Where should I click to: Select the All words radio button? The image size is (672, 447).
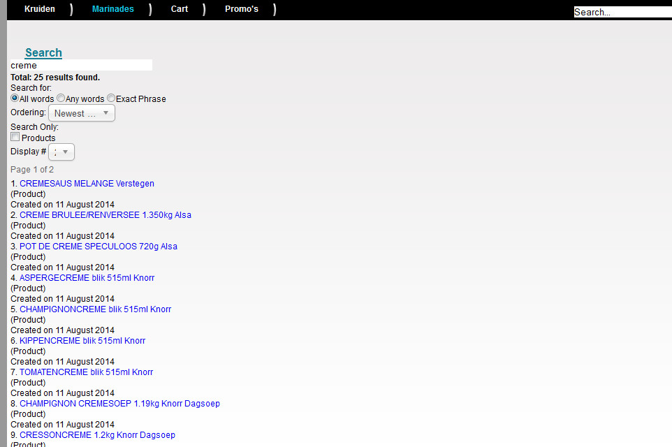point(15,98)
